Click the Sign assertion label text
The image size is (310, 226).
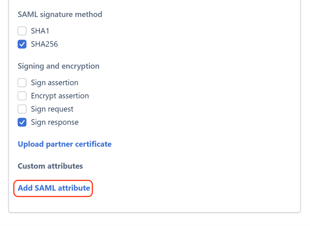coord(55,83)
